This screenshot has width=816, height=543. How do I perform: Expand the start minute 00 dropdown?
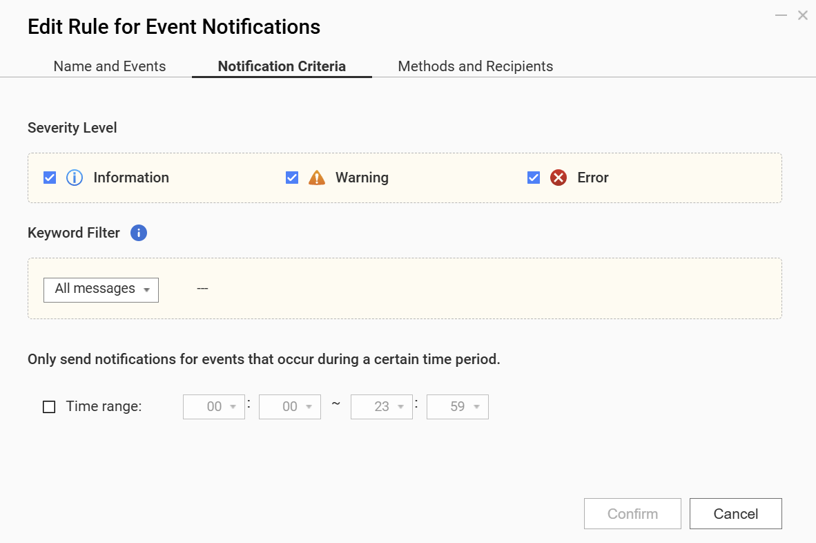pyautogui.click(x=290, y=407)
